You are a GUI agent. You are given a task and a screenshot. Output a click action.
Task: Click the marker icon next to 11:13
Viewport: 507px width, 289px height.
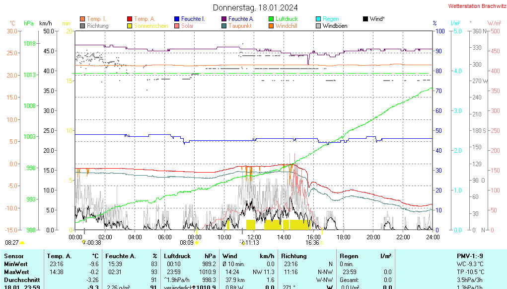243,243
